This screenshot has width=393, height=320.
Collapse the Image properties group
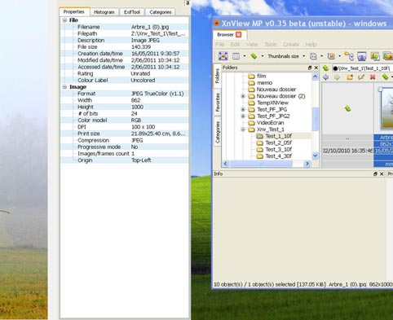click(x=64, y=87)
